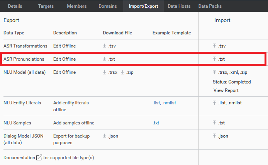Image resolution: width=268 pixels, height=165 pixels.
Task: Download the ASR Transformations .tsv file
Action: tap(109, 46)
